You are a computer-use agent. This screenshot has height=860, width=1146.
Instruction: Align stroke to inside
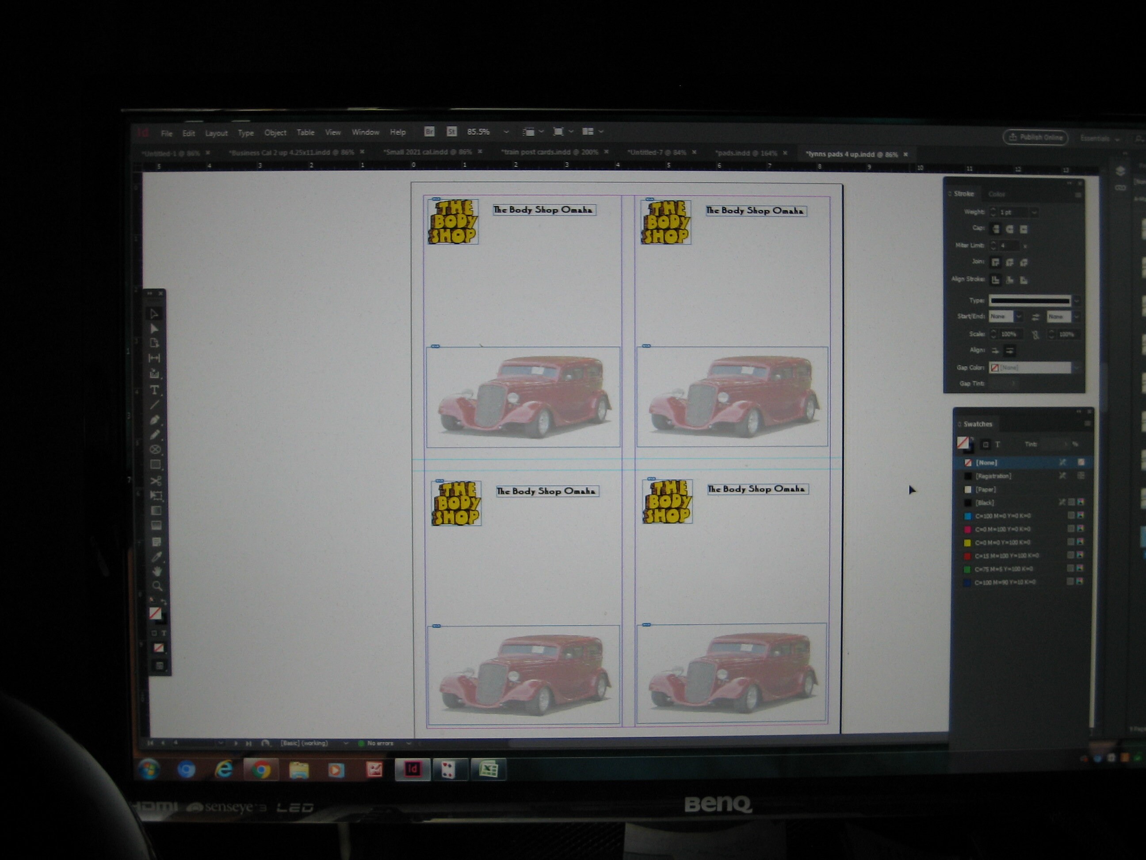click(x=1009, y=280)
